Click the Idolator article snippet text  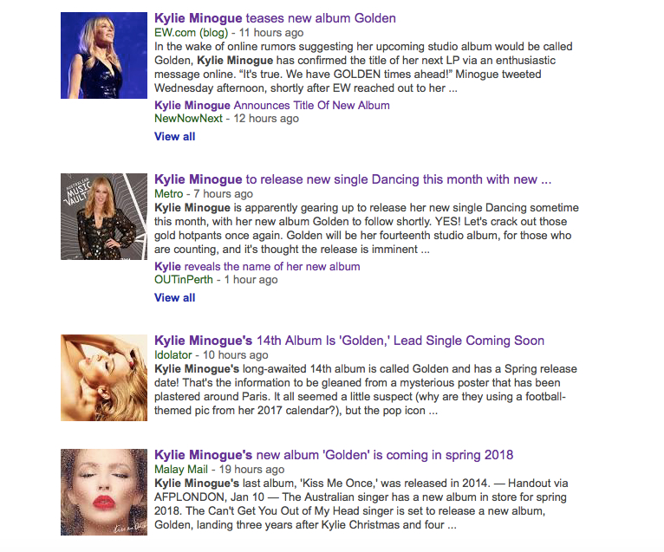pos(366,390)
